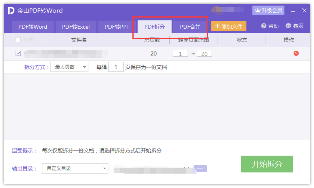
Task: Delete the file with the red remove icon
Action: pyautogui.click(x=296, y=53)
